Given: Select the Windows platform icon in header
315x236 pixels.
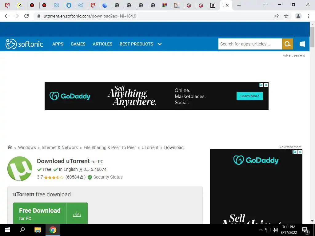Looking at the screenshot, I should click(302, 44).
